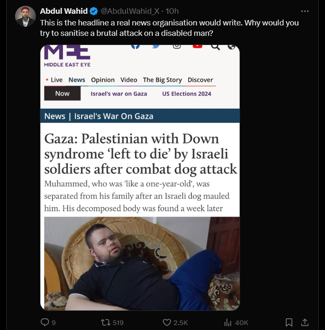Click the reply comment icon
The width and height of the screenshot is (325, 330).
pyautogui.click(x=45, y=322)
